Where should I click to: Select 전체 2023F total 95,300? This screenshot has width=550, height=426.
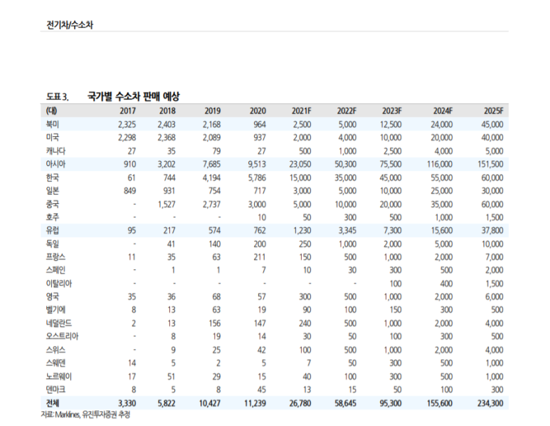click(391, 403)
